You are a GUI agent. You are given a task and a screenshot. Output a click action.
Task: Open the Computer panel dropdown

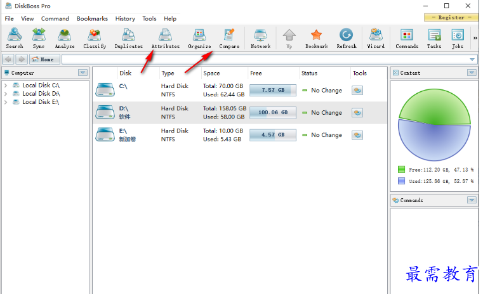[x=83, y=73]
